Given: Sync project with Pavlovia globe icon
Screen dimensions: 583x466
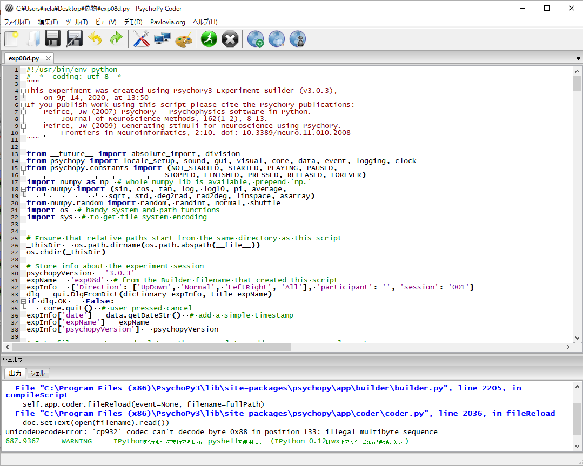Looking at the screenshot, I should [256, 39].
